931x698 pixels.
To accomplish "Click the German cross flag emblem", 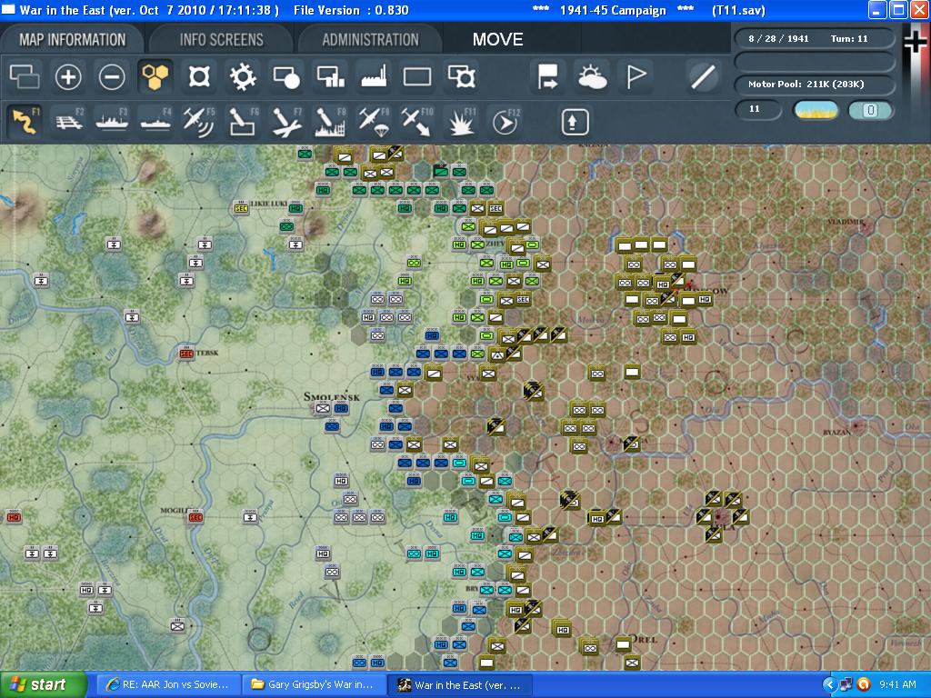I will click(x=915, y=41).
